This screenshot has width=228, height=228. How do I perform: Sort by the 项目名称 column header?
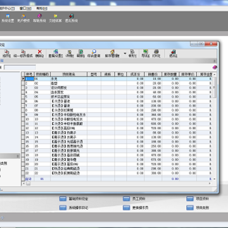click(x=69, y=74)
